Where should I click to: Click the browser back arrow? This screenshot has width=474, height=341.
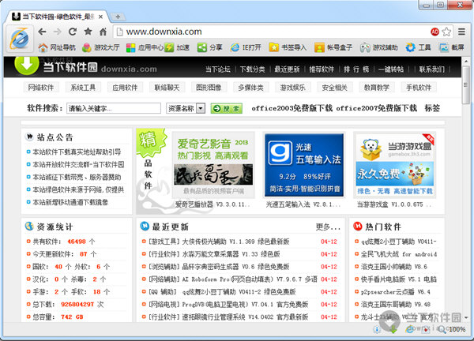coord(43,32)
